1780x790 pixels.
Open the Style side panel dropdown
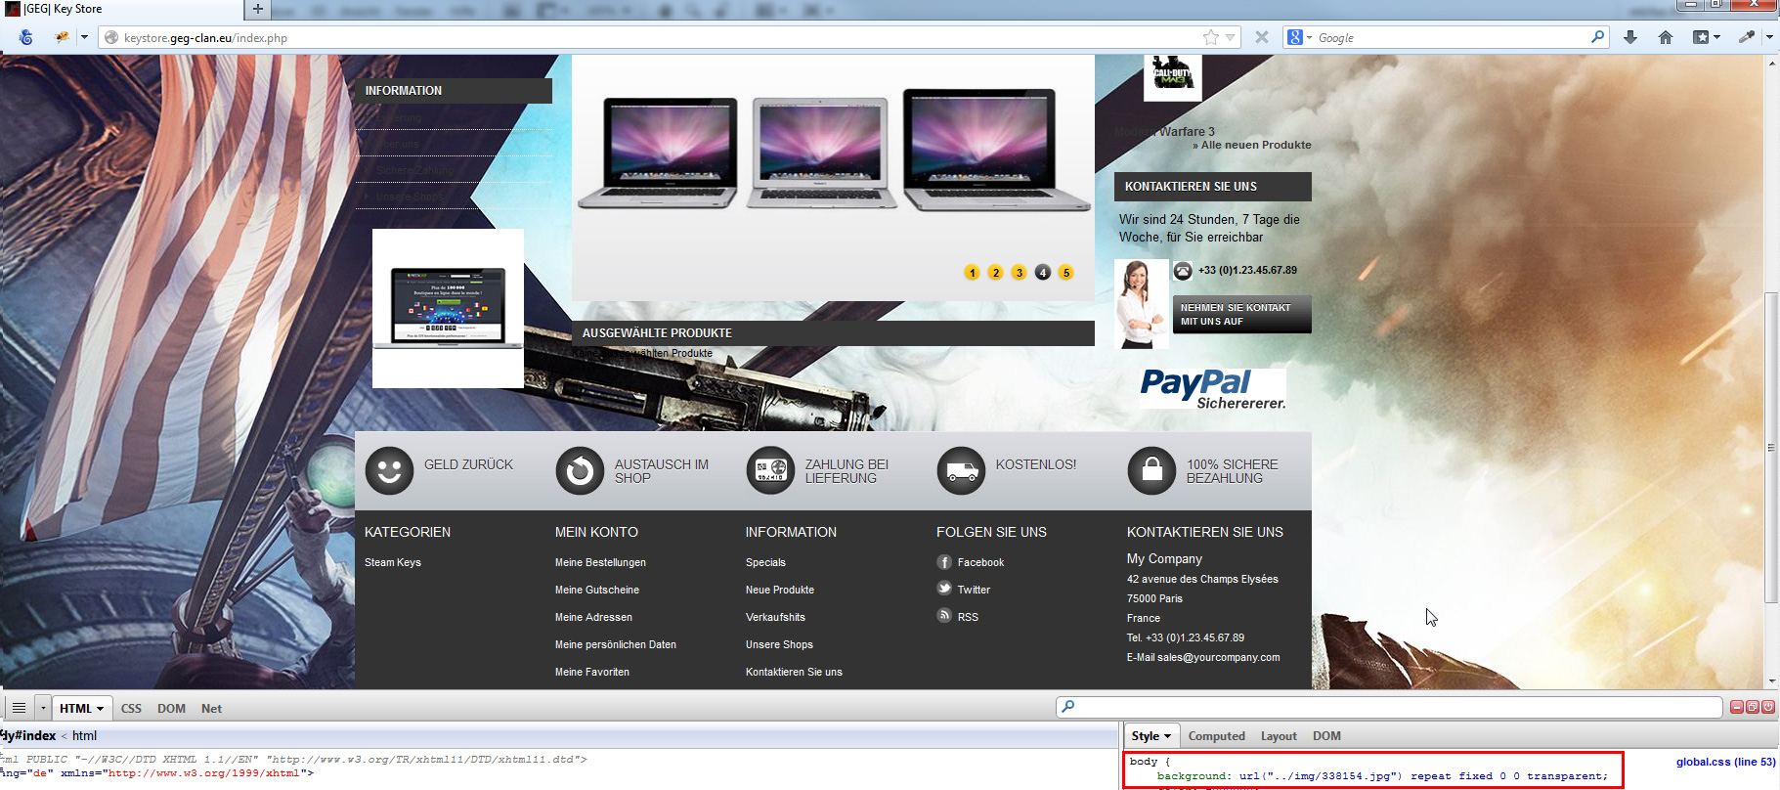coord(1167,736)
